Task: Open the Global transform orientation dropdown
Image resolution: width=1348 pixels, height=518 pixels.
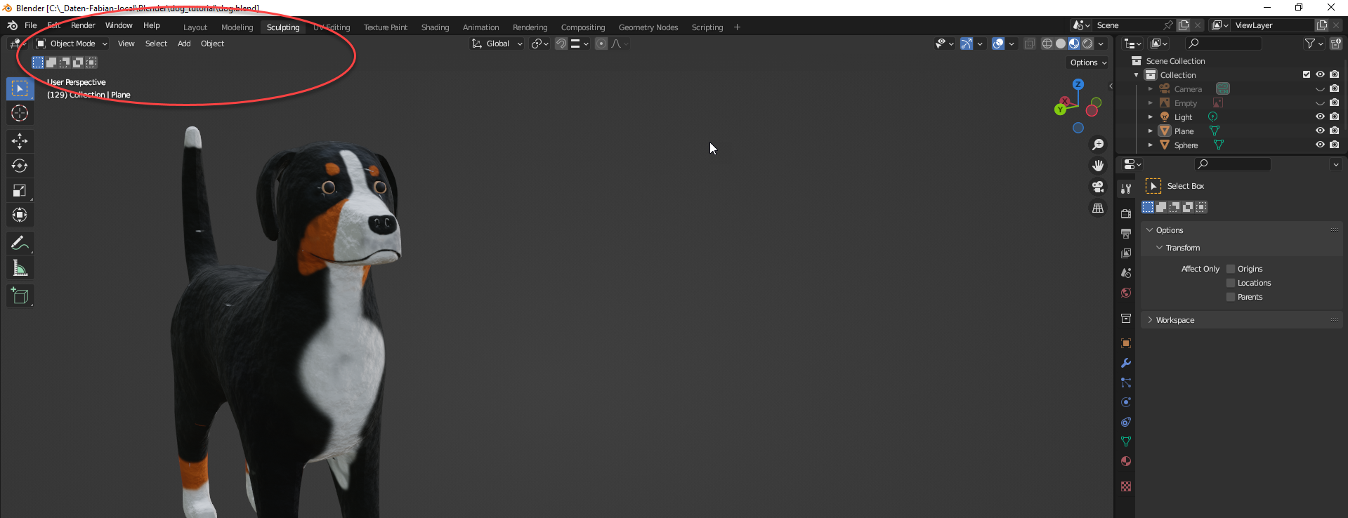Action: click(x=497, y=44)
